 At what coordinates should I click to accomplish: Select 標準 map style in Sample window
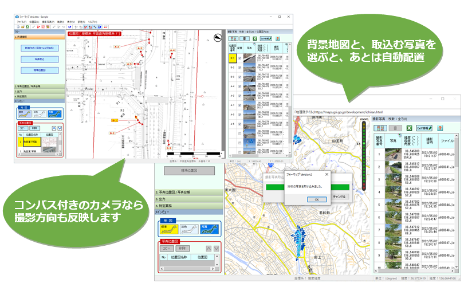click(x=25, y=114)
